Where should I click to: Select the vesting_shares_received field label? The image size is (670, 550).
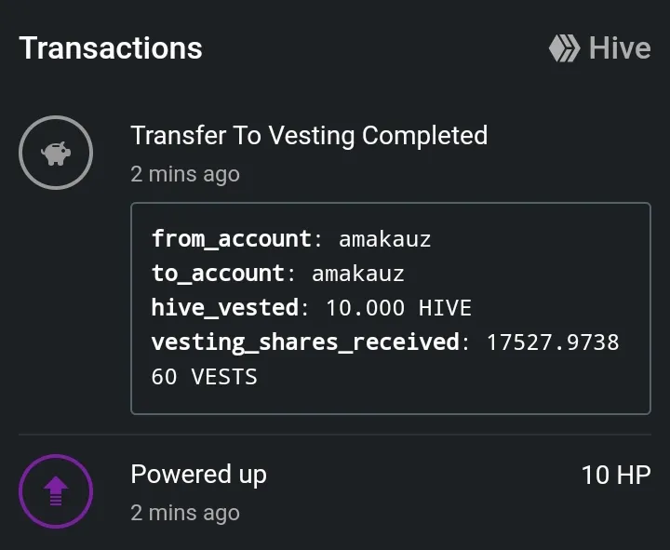(305, 342)
